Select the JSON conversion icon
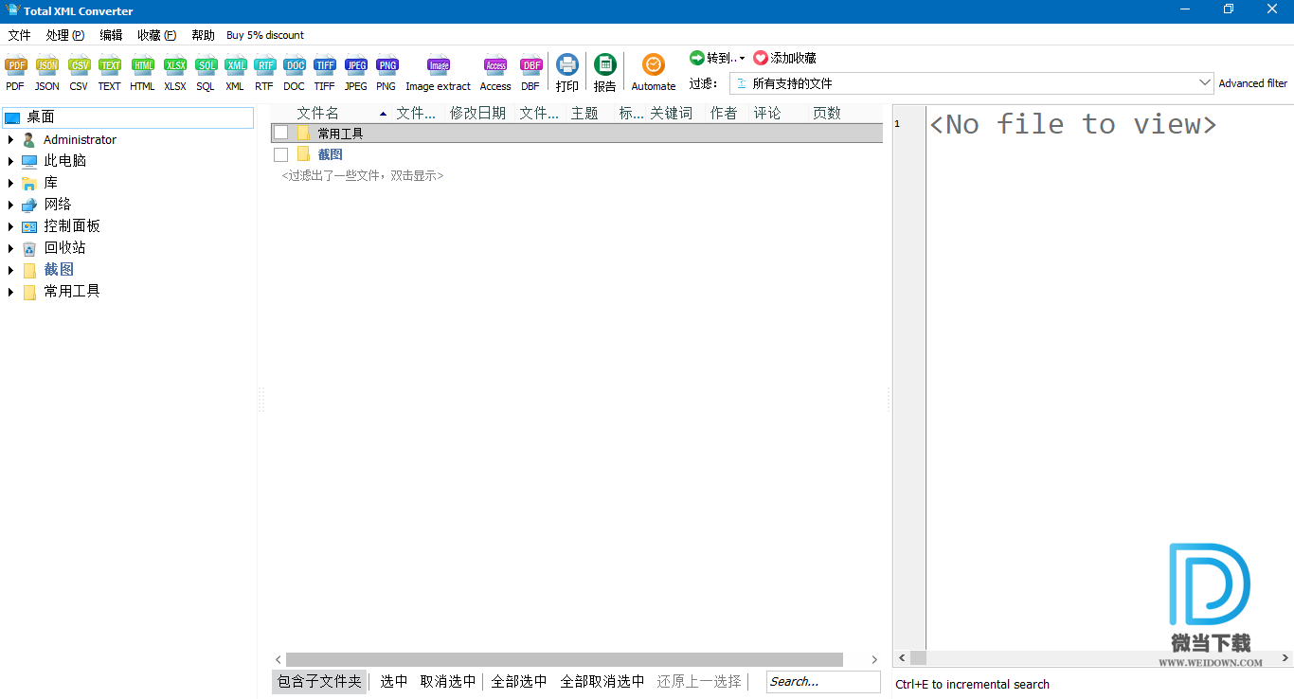 click(x=47, y=66)
